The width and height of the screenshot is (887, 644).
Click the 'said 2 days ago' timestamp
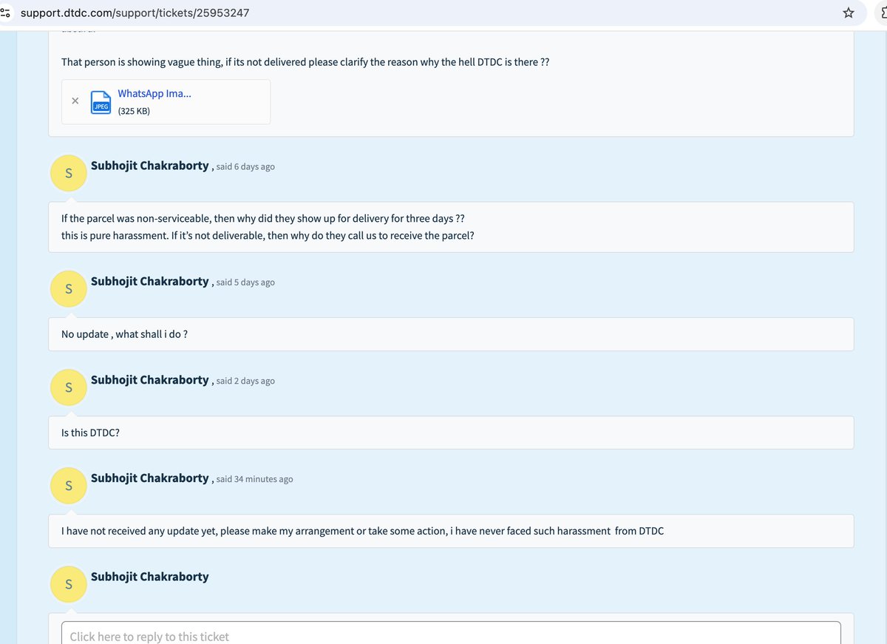245,381
